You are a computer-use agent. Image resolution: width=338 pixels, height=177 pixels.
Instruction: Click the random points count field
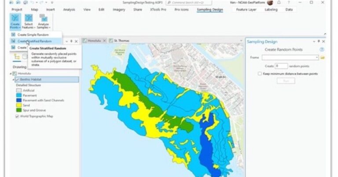281,66
